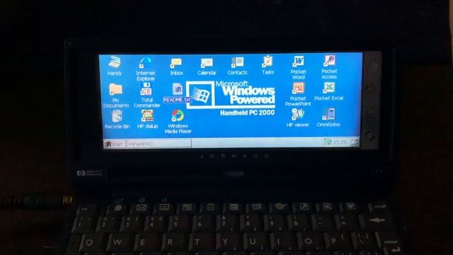The width and height of the screenshot is (453, 255).
Task: Launch Pocket Excel
Action: 328,91
